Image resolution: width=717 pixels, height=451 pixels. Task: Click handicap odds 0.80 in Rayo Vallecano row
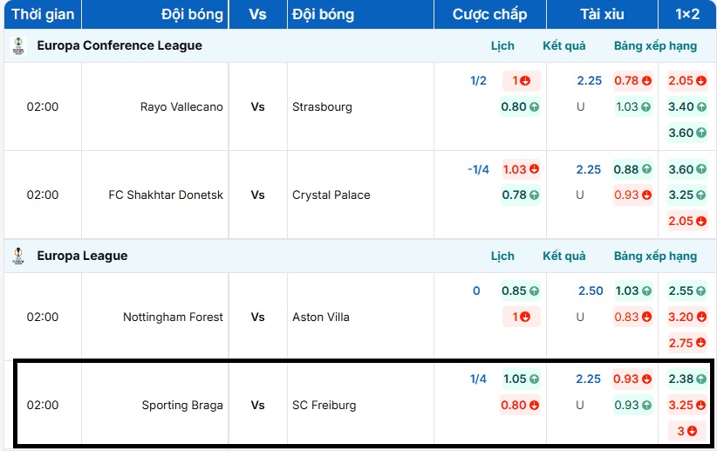pyautogui.click(x=521, y=107)
